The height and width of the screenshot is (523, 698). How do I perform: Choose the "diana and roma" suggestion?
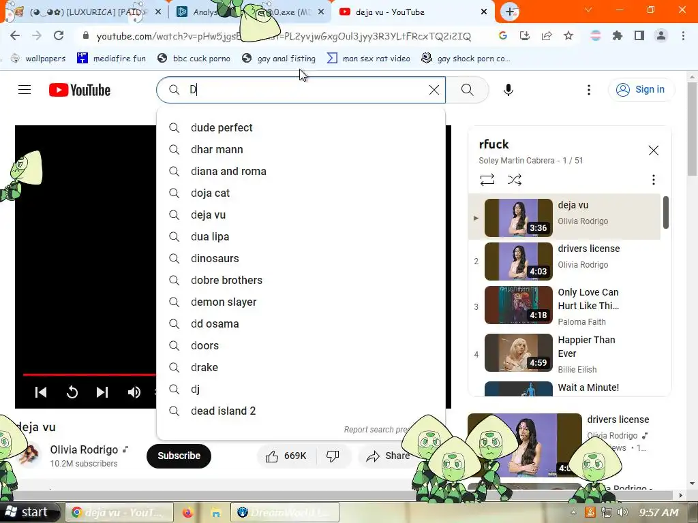point(301,171)
